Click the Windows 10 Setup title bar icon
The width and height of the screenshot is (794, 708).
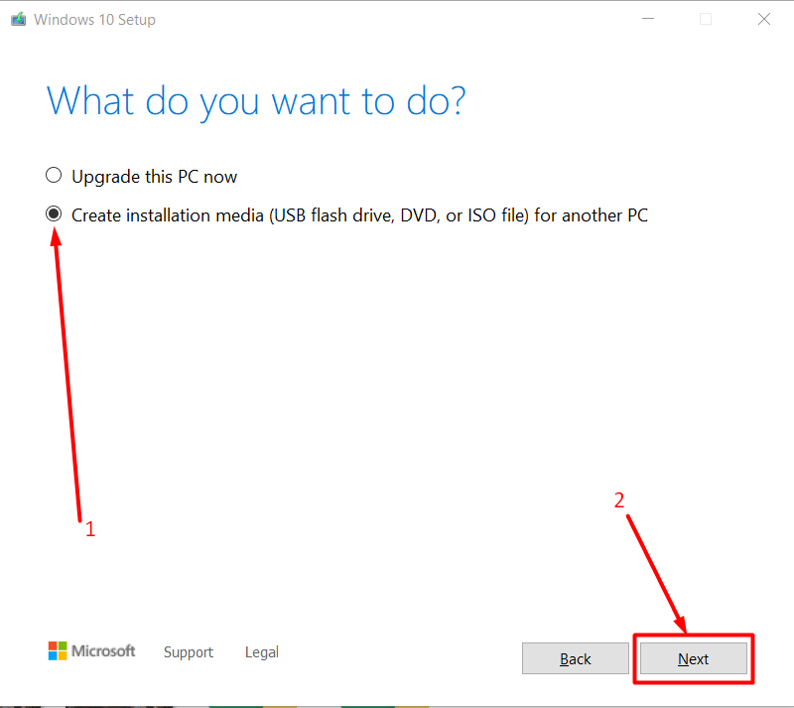pyautogui.click(x=18, y=19)
